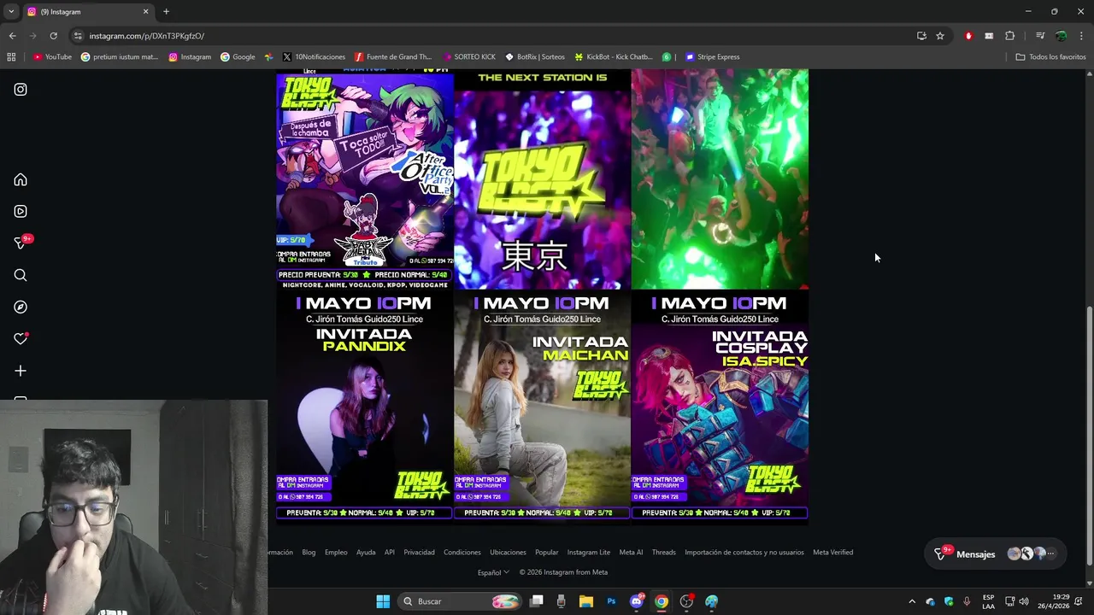Viewport: 1094px width, 615px height.
Task: Open Discord from the taskbar
Action: click(x=637, y=601)
